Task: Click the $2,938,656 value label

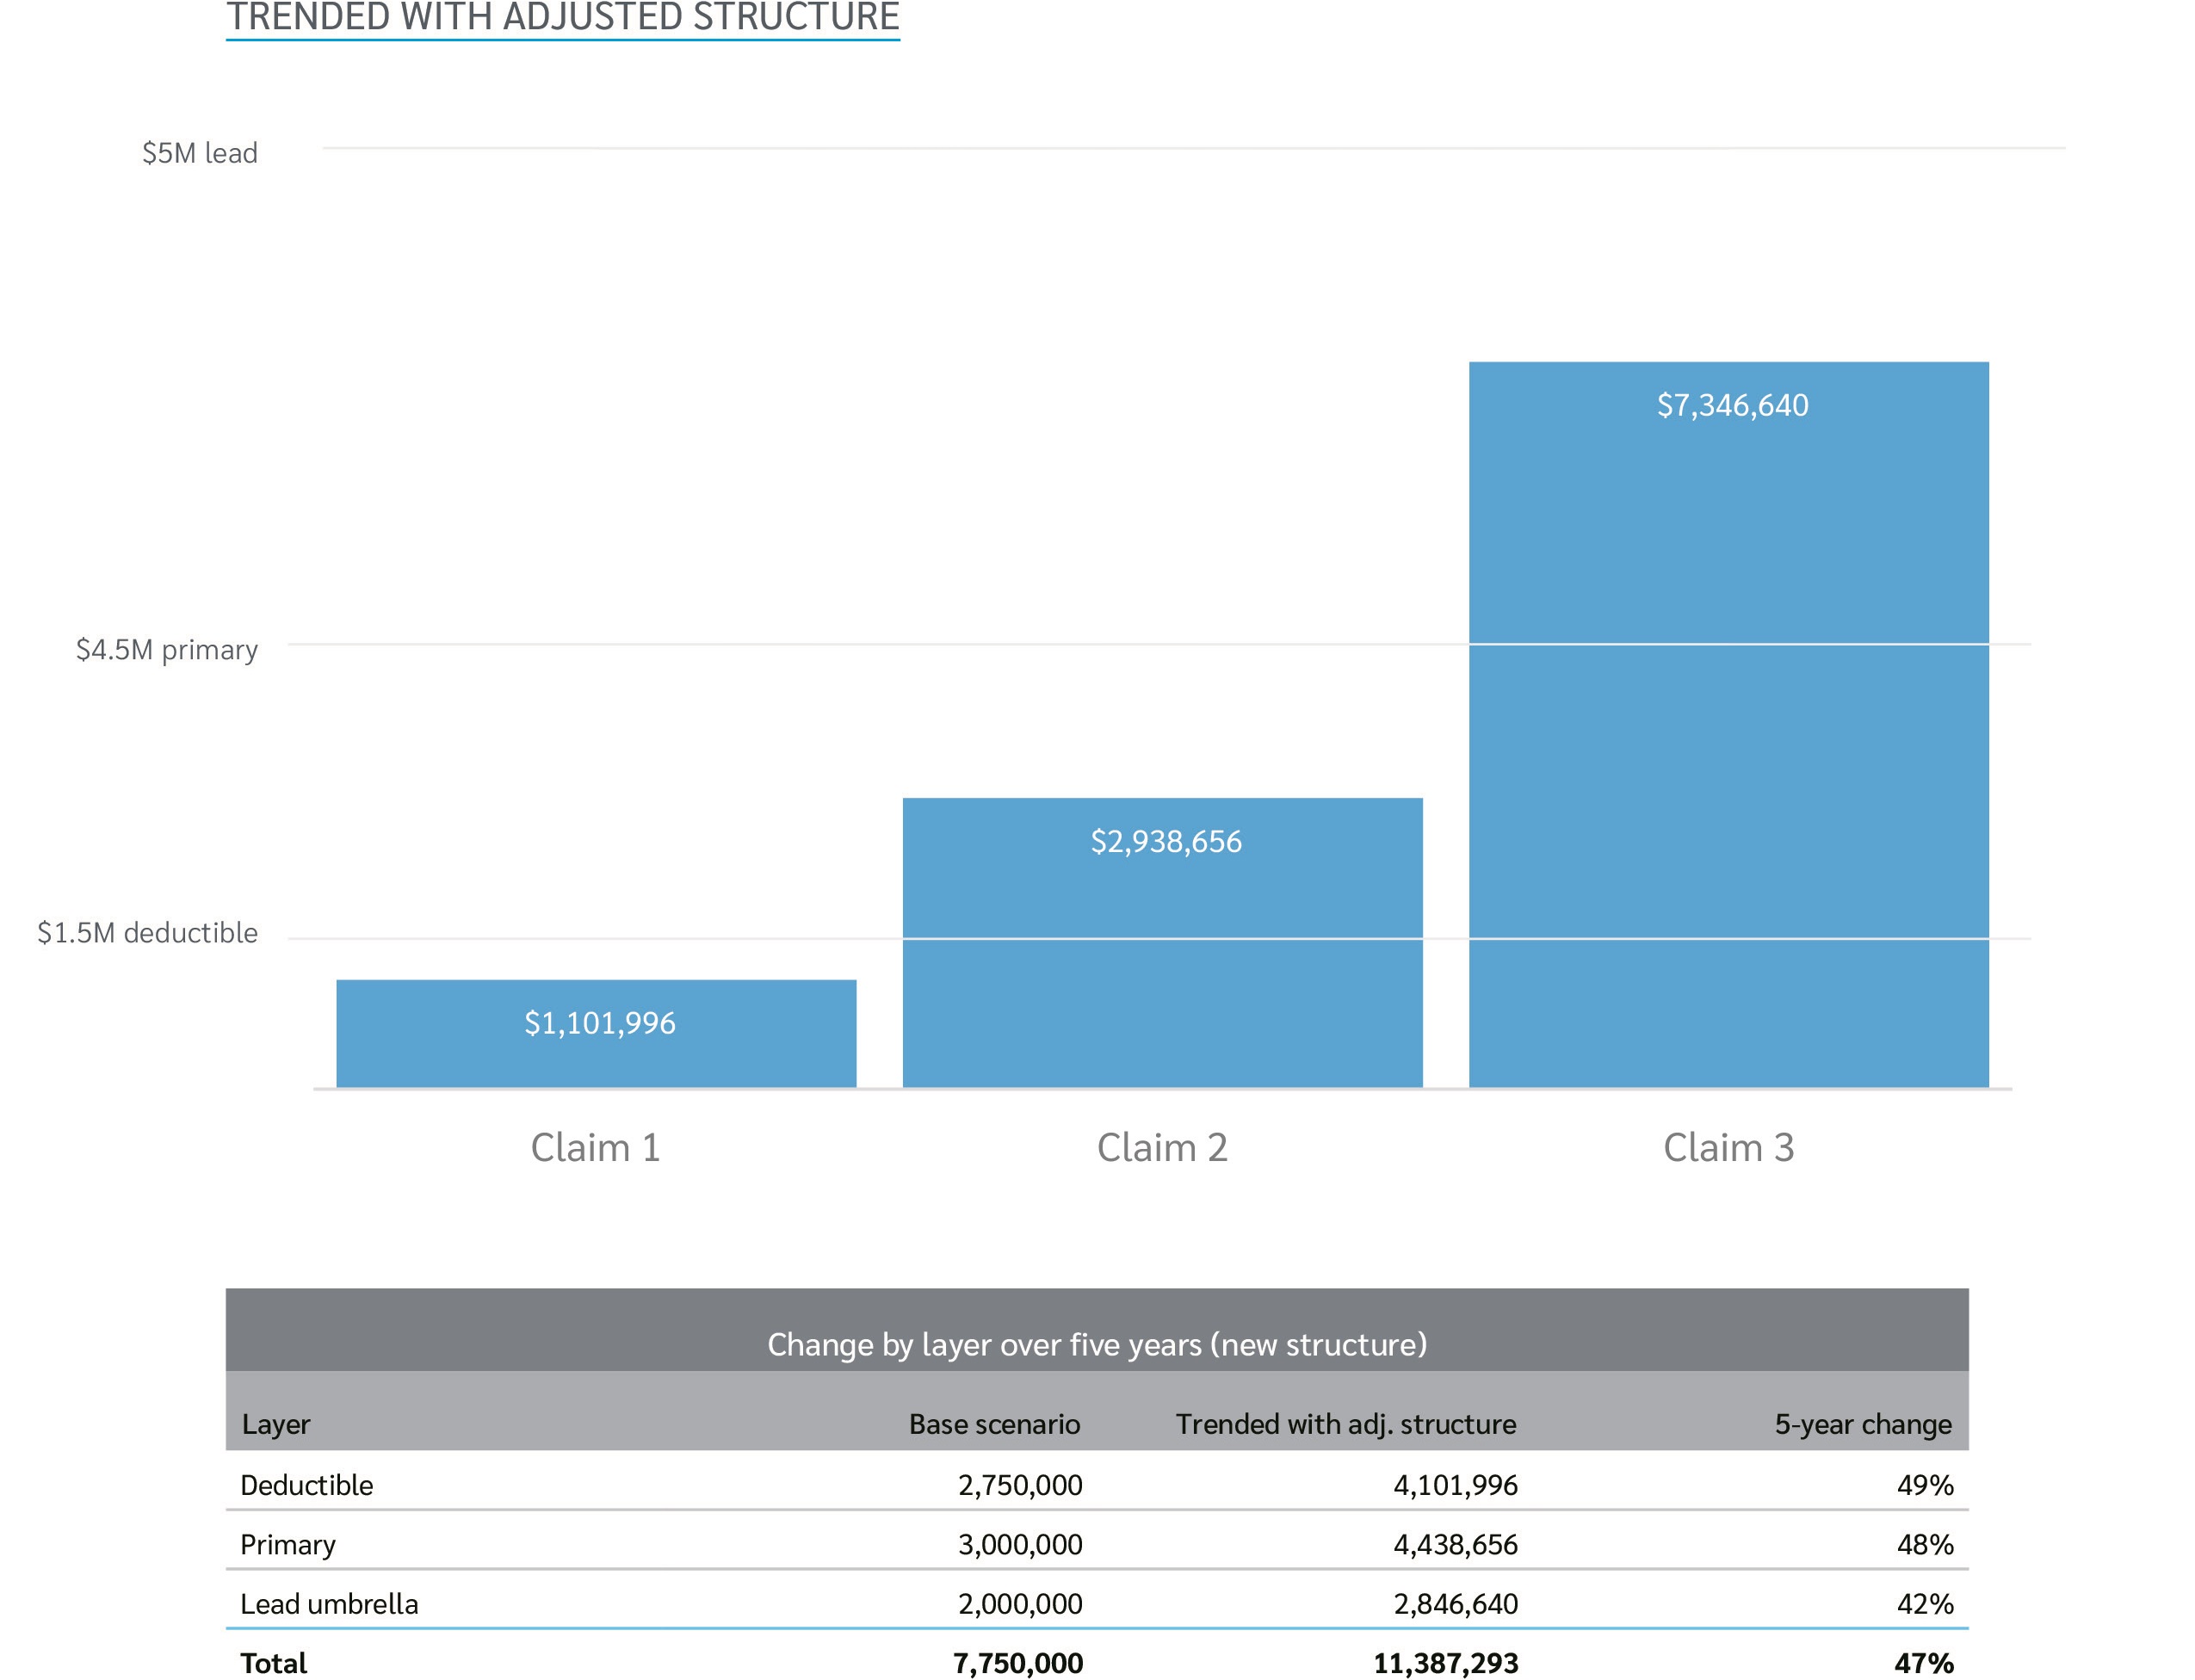Action: 1165,841
